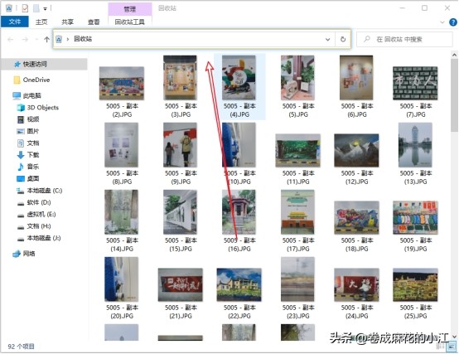Expand the ribbon with the chevron

(442, 22)
